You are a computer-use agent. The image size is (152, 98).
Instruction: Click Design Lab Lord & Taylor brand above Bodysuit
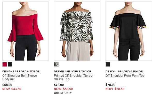[x=21, y=72]
